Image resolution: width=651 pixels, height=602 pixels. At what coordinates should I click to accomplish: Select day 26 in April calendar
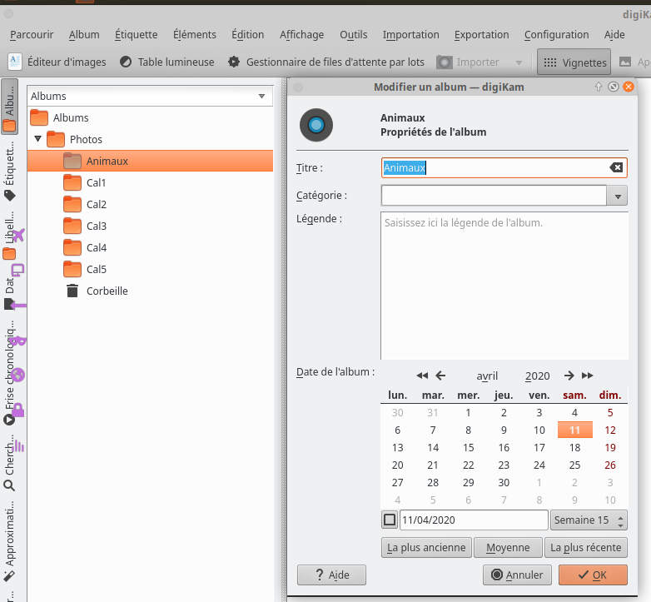(x=610, y=465)
